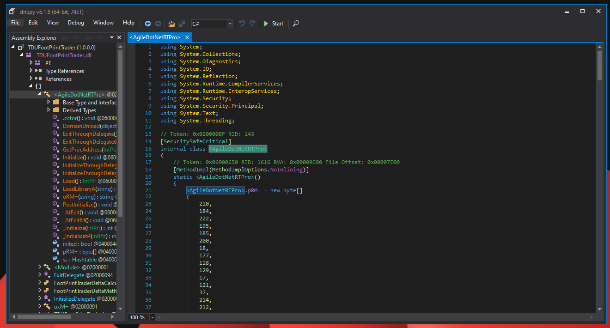The height and width of the screenshot is (328, 610).
Task: Click the Navigate Backward arrow icon
Action: pyautogui.click(x=148, y=24)
